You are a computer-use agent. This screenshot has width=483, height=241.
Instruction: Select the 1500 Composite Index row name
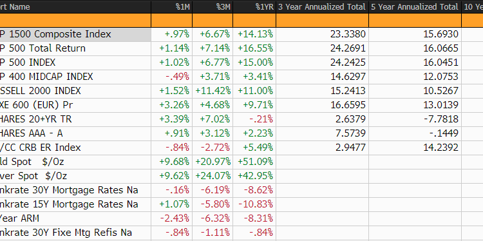(x=75, y=34)
